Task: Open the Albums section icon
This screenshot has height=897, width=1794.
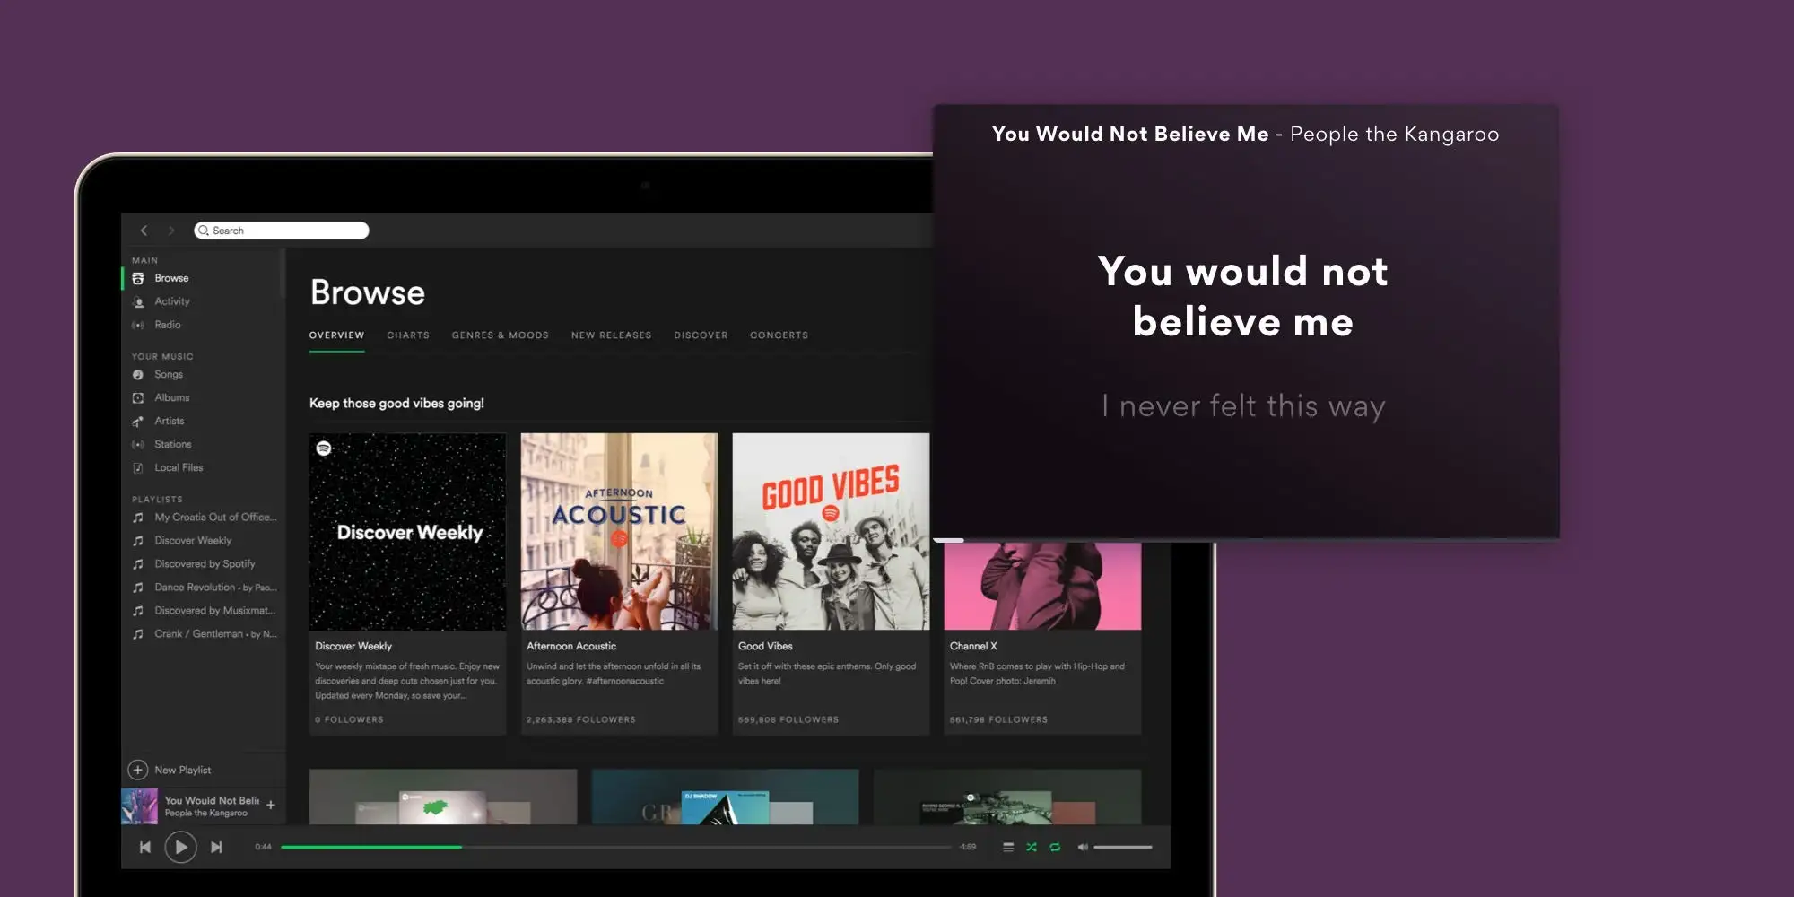Action: (139, 397)
